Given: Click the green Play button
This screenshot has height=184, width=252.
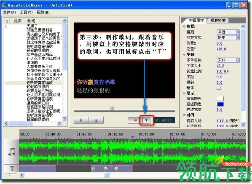Looking at the screenshot, I should 81,120.
